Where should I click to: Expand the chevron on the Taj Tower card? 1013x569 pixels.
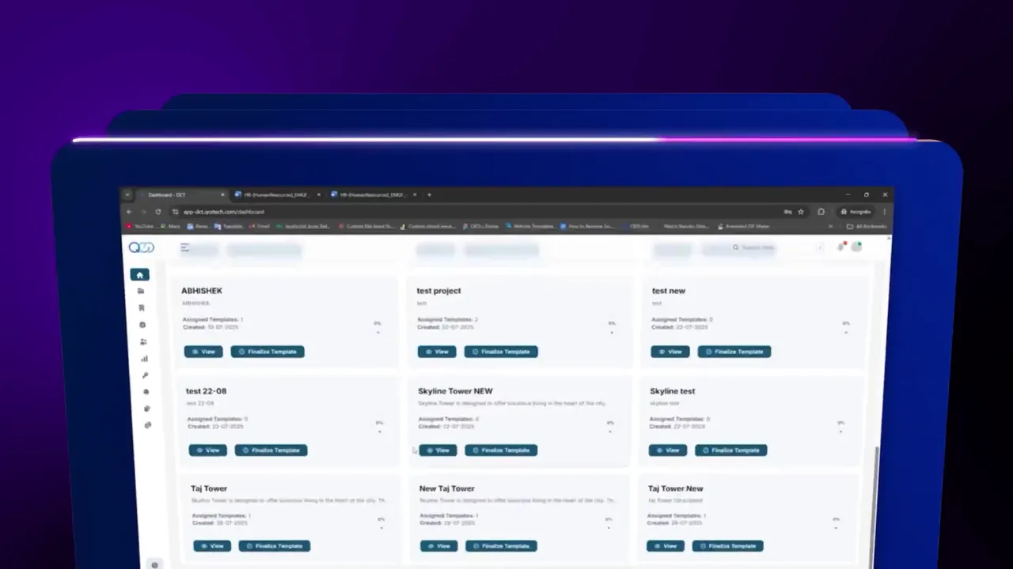coord(381,528)
